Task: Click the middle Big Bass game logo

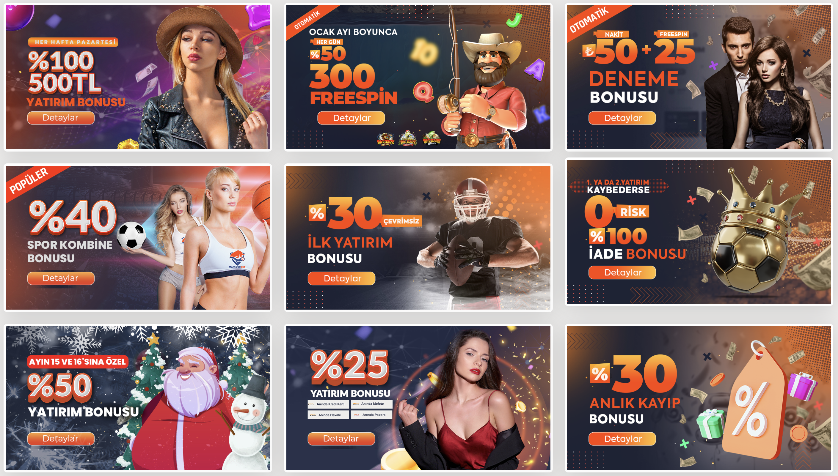Action: [x=408, y=139]
